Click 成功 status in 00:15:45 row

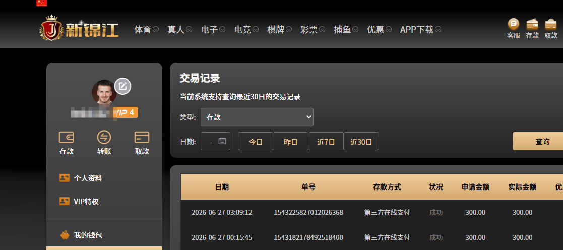(x=436, y=237)
